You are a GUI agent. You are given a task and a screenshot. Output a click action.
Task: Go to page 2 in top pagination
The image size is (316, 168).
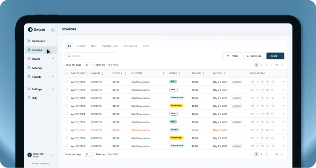click(261, 65)
